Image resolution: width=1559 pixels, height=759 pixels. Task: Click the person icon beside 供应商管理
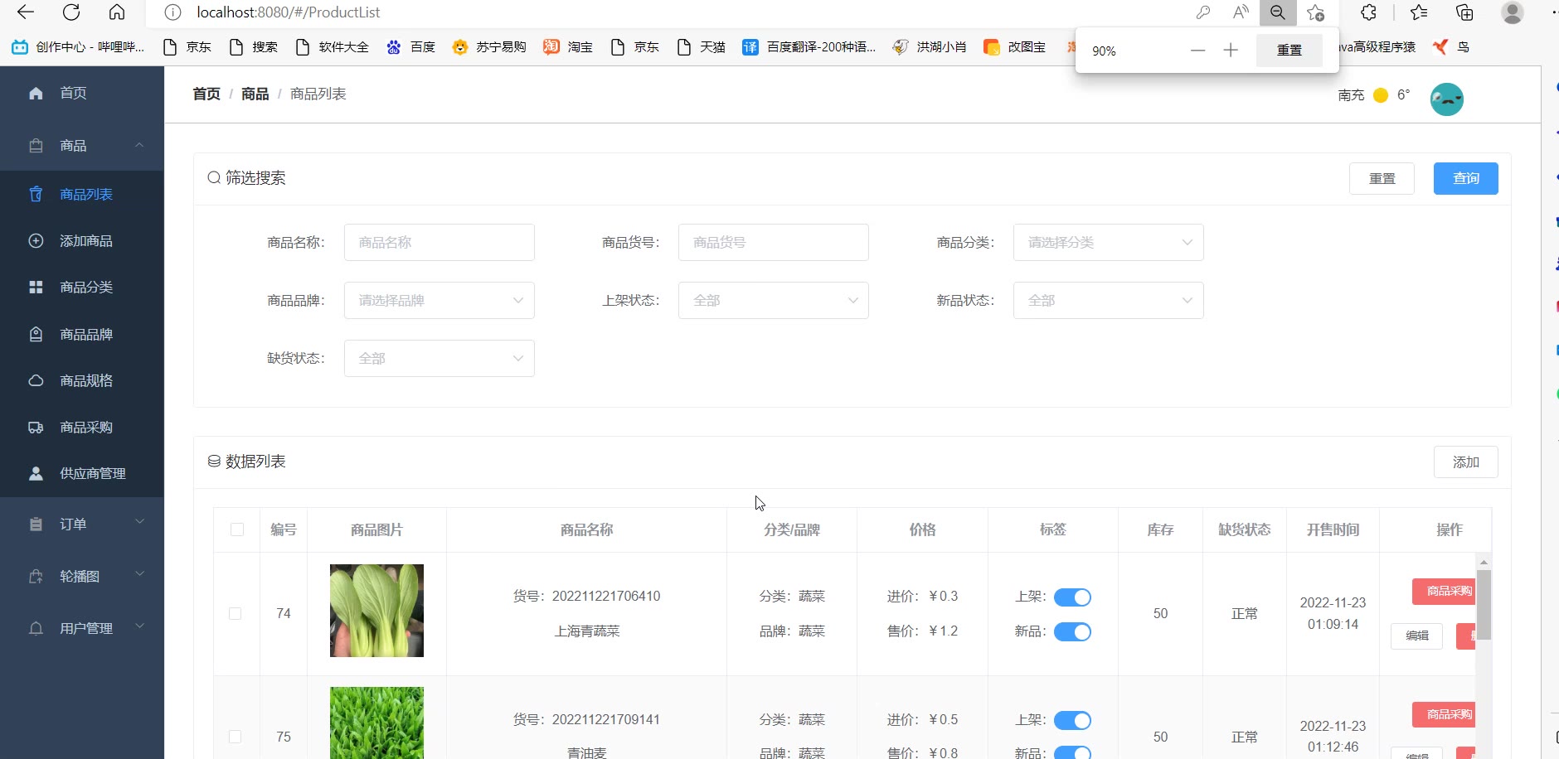coord(36,474)
